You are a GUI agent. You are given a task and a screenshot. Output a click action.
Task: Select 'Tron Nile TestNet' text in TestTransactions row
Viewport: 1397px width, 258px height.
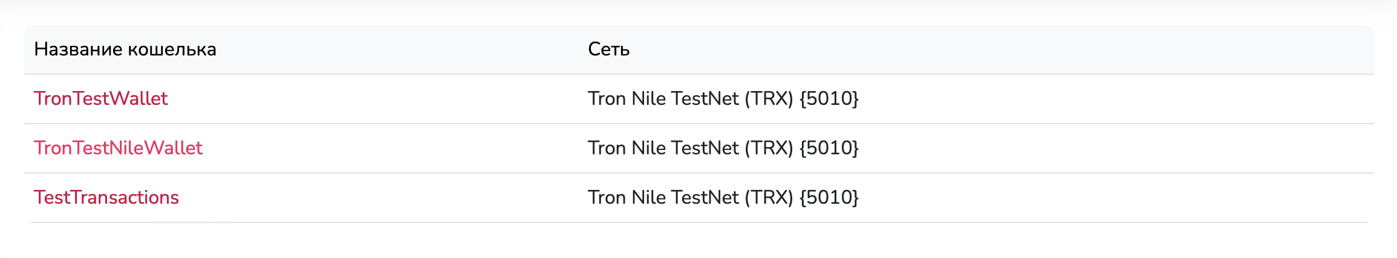coord(663,198)
